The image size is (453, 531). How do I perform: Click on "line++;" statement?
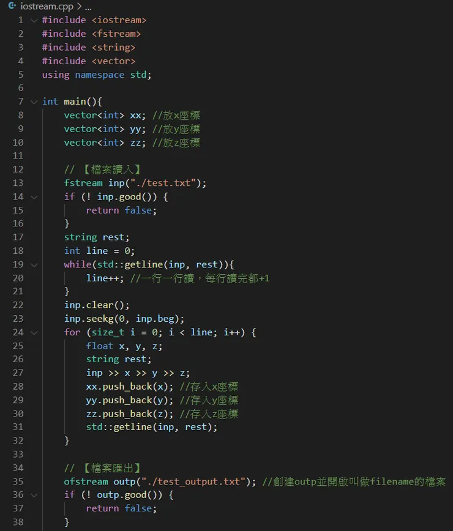pos(105,278)
